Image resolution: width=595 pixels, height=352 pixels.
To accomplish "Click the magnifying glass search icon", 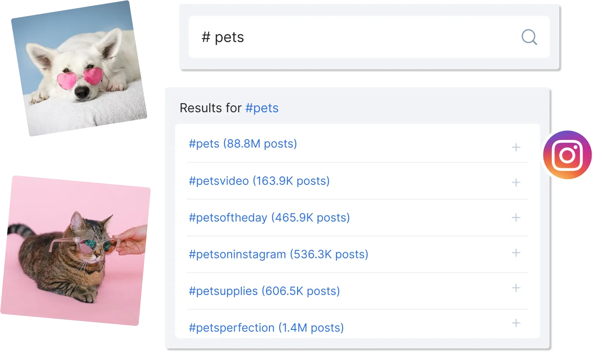I will (529, 37).
